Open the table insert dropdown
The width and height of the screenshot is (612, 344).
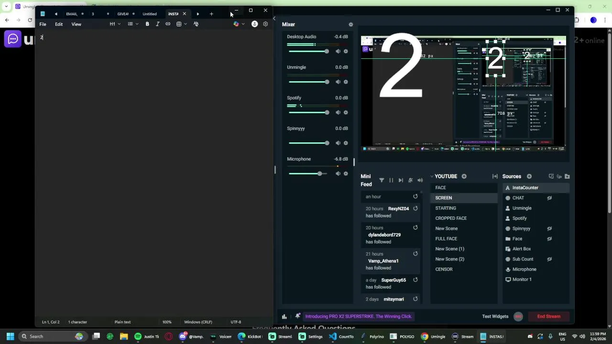pos(182,24)
